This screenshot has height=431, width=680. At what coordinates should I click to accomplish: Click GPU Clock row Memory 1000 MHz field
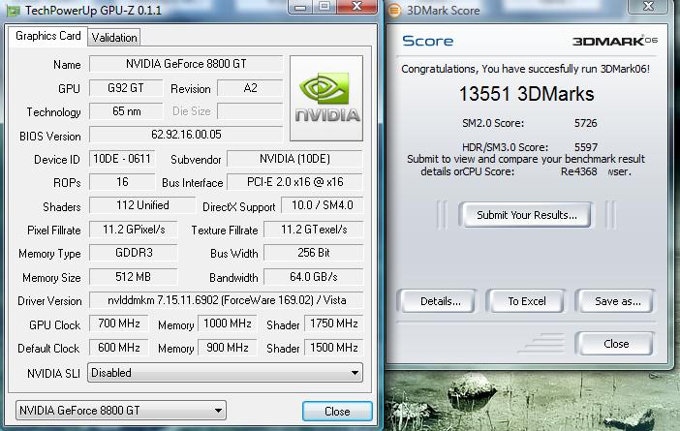[228, 323]
